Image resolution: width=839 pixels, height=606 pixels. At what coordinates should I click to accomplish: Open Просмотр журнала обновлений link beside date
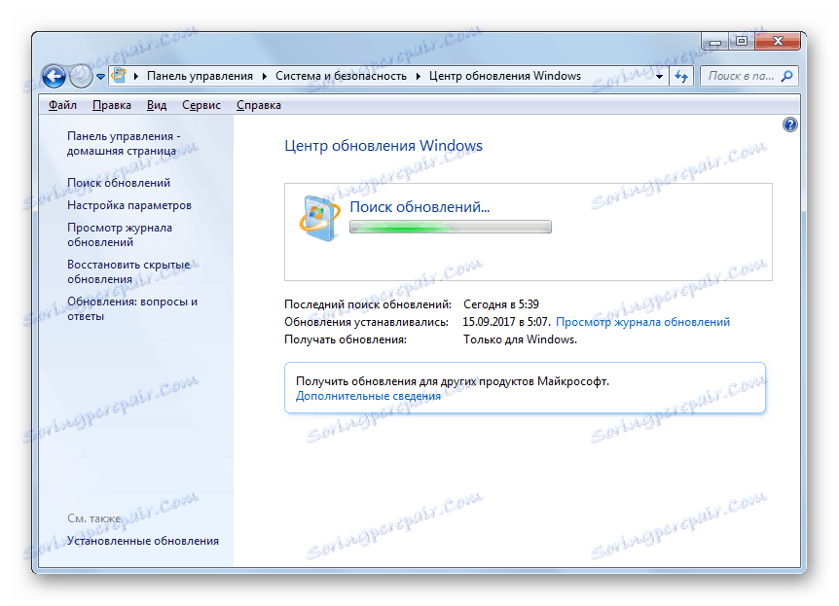click(x=642, y=322)
